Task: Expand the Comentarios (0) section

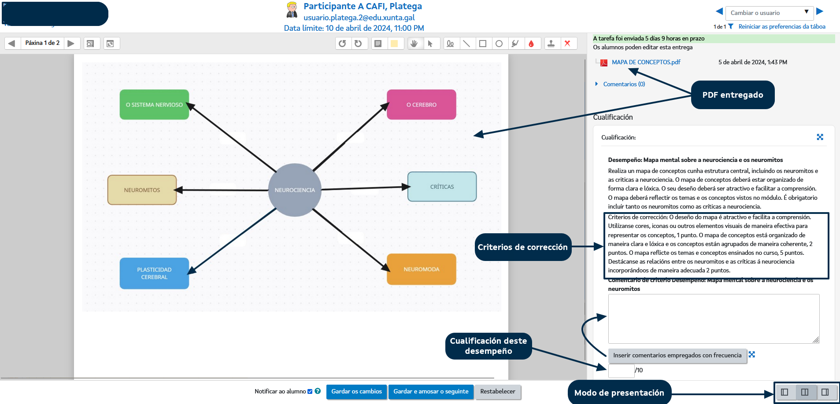Action: pos(624,84)
